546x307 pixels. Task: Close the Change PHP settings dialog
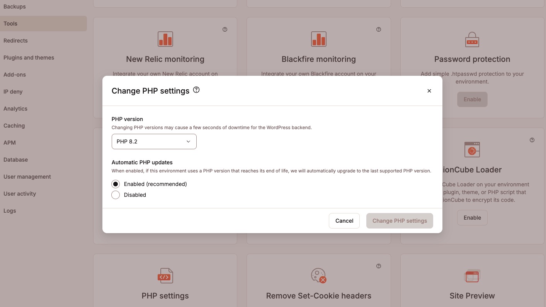coord(429,91)
